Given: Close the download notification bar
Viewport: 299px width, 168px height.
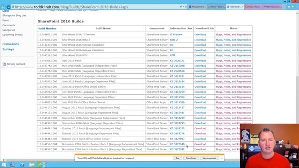Looking at the screenshot, I should click(222, 158).
